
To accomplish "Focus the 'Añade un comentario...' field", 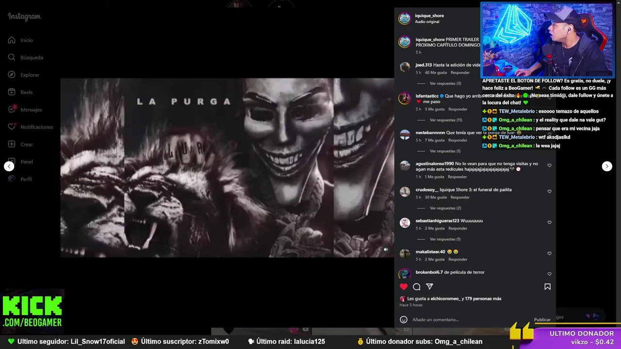I will (471, 319).
